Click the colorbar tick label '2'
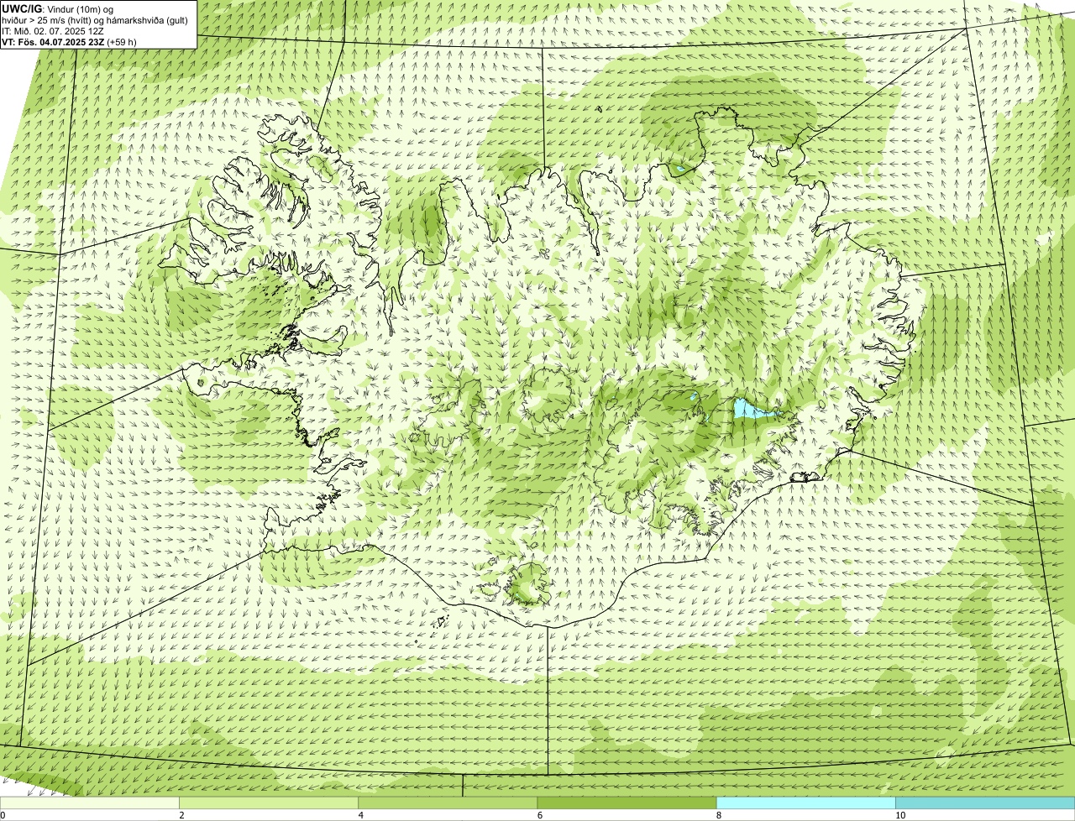The width and height of the screenshot is (1075, 821). pyautogui.click(x=181, y=815)
